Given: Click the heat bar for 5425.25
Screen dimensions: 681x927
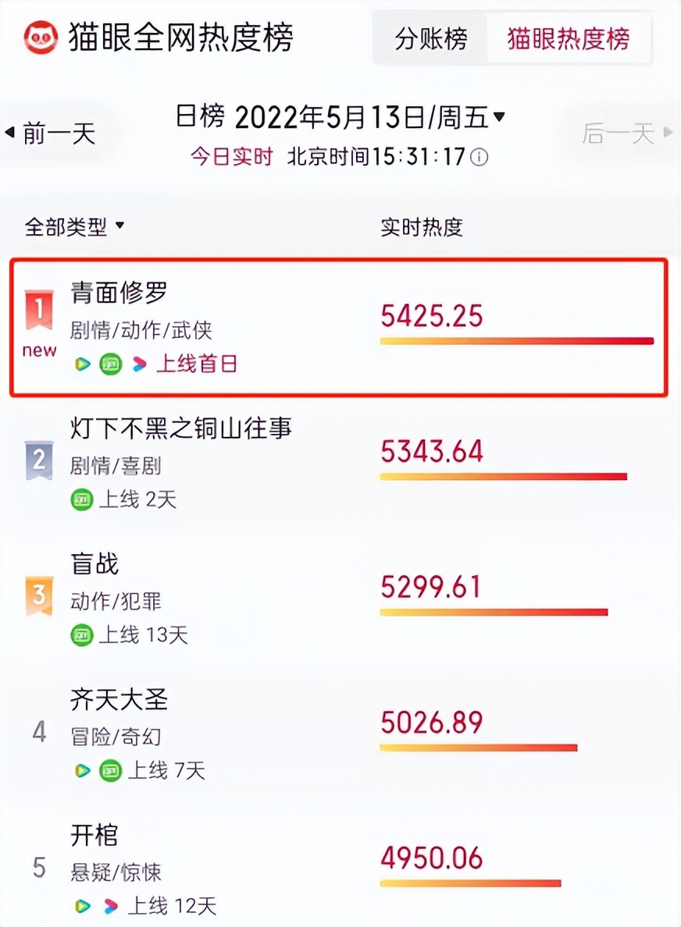Looking at the screenshot, I should (516, 341).
